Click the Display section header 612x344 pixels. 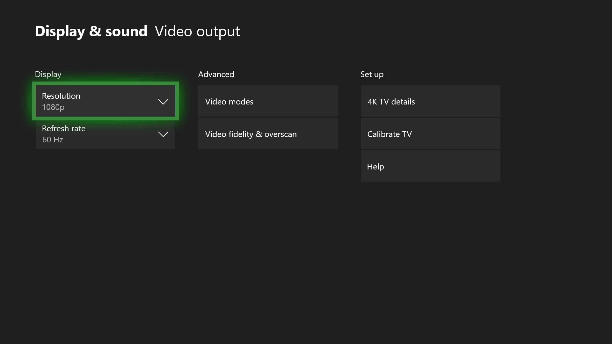[48, 74]
